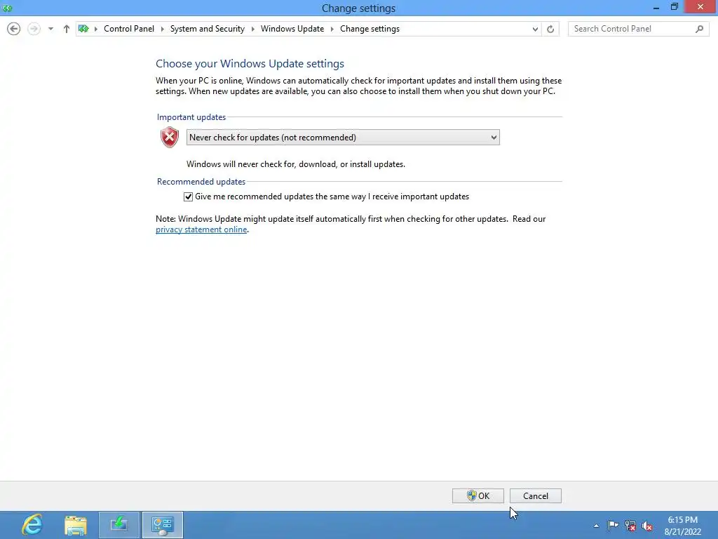Click the Windows Update icon in address bar
This screenshot has height=539, width=718.
(83, 29)
